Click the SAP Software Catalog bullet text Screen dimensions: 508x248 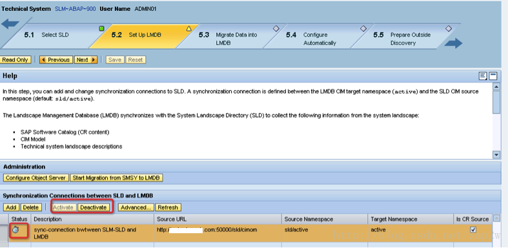pos(65,132)
